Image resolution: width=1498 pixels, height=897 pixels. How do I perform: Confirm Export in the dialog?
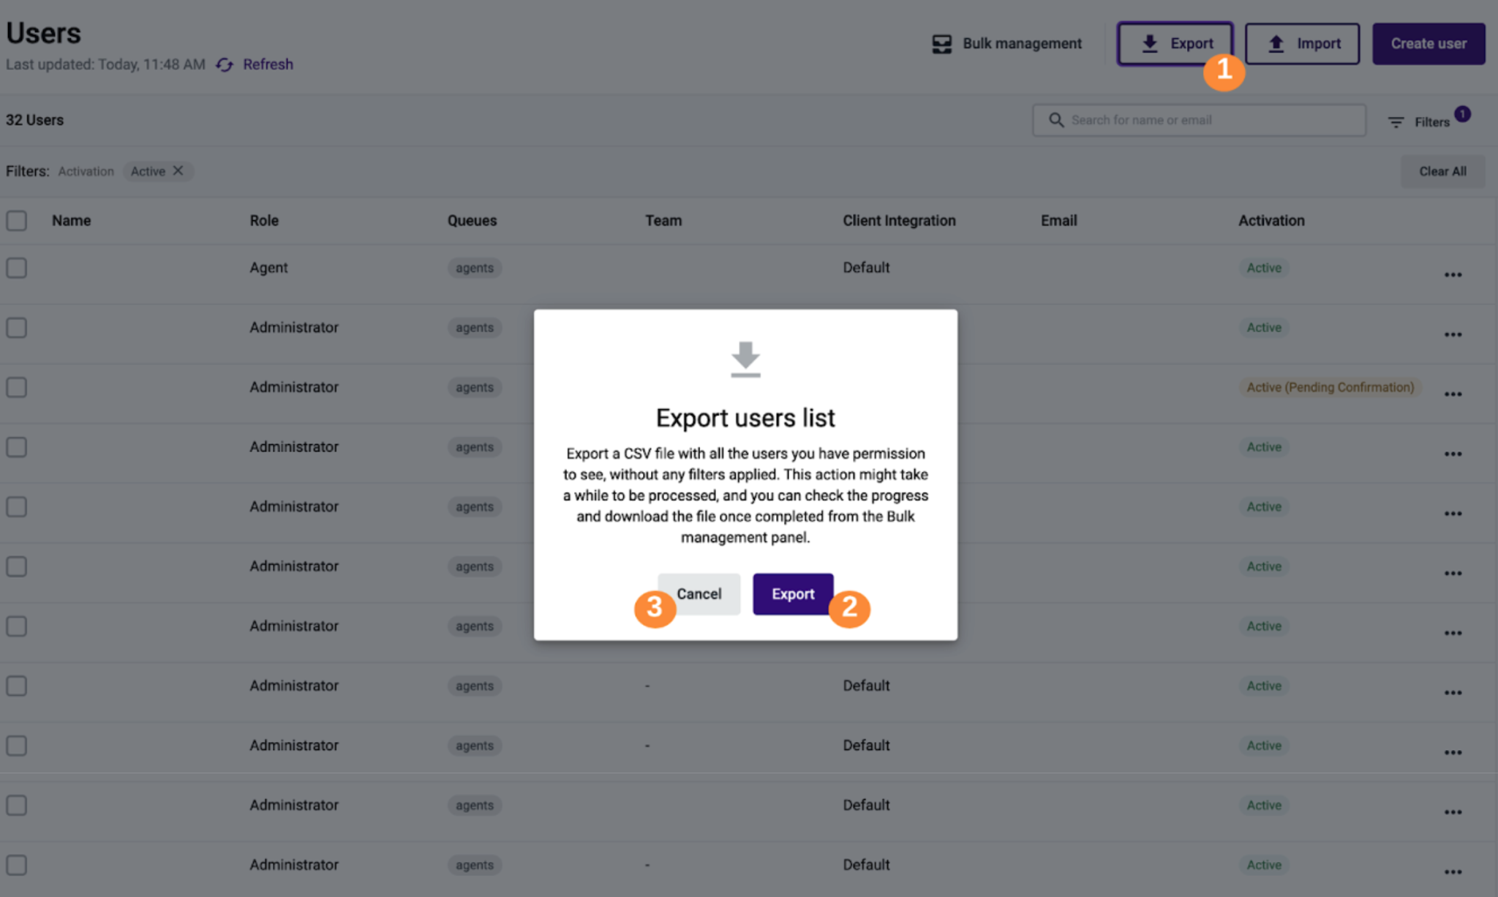click(x=793, y=593)
